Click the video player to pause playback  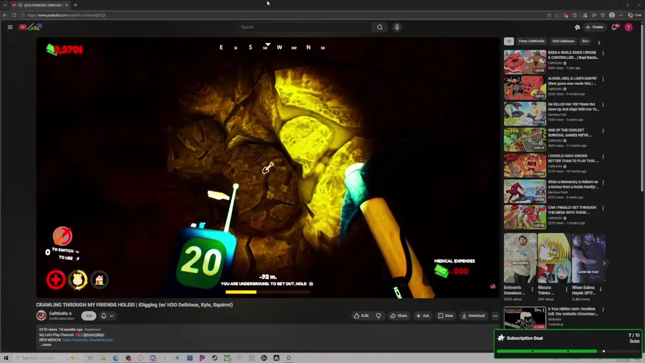(x=267, y=168)
